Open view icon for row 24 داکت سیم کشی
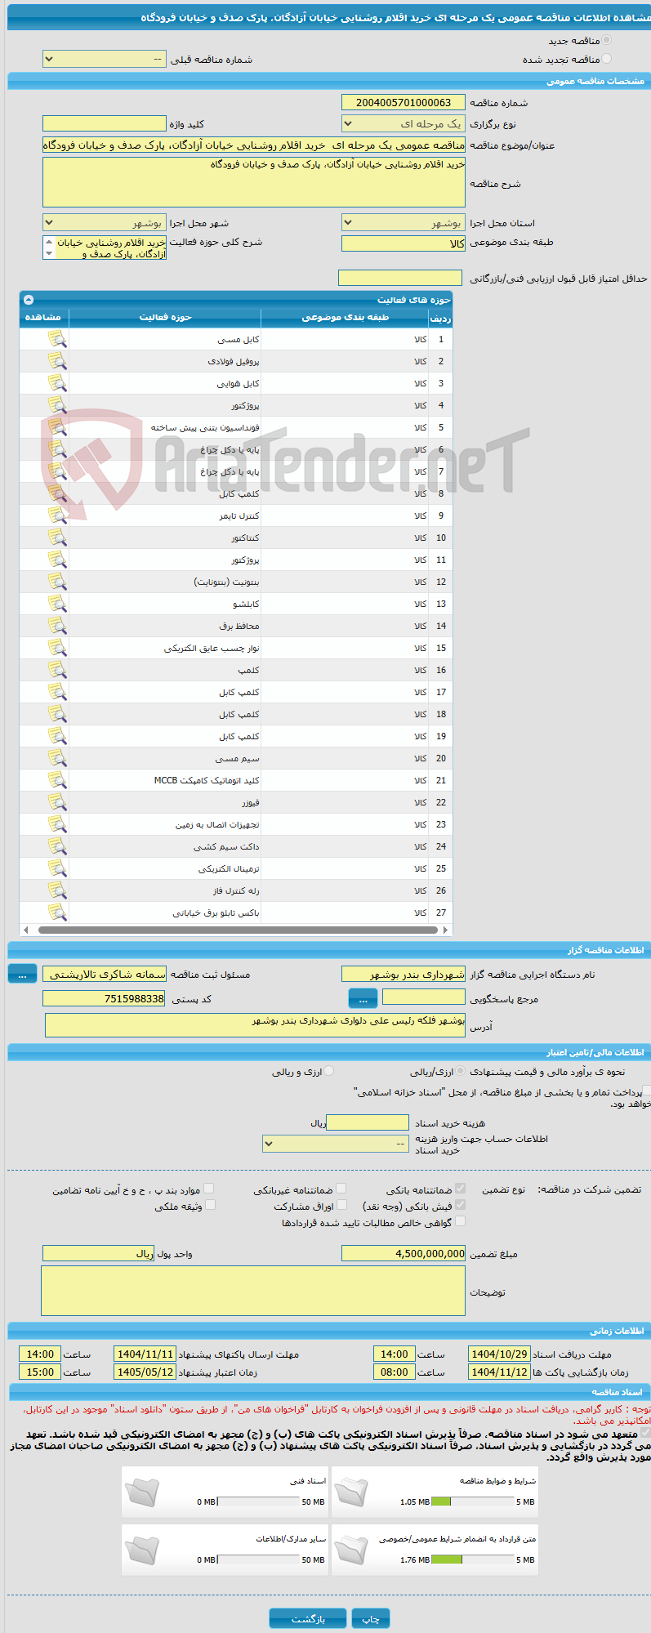651x1633 pixels. click(57, 846)
